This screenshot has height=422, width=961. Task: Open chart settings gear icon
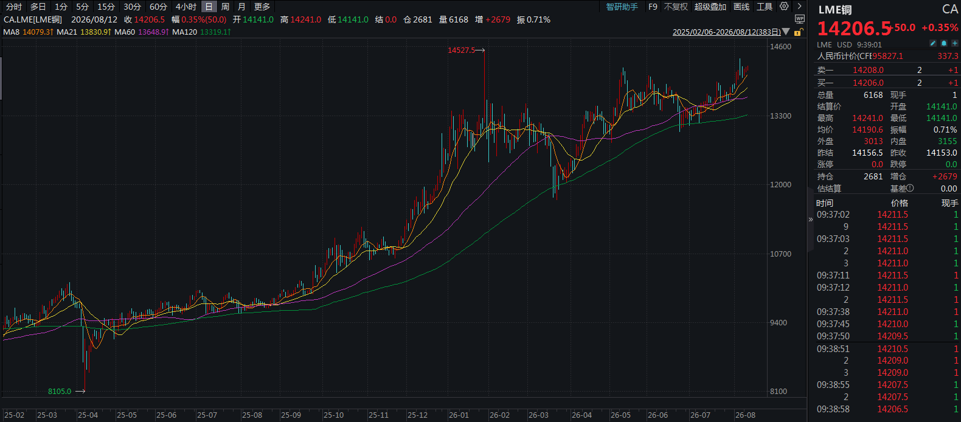(784, 7)
